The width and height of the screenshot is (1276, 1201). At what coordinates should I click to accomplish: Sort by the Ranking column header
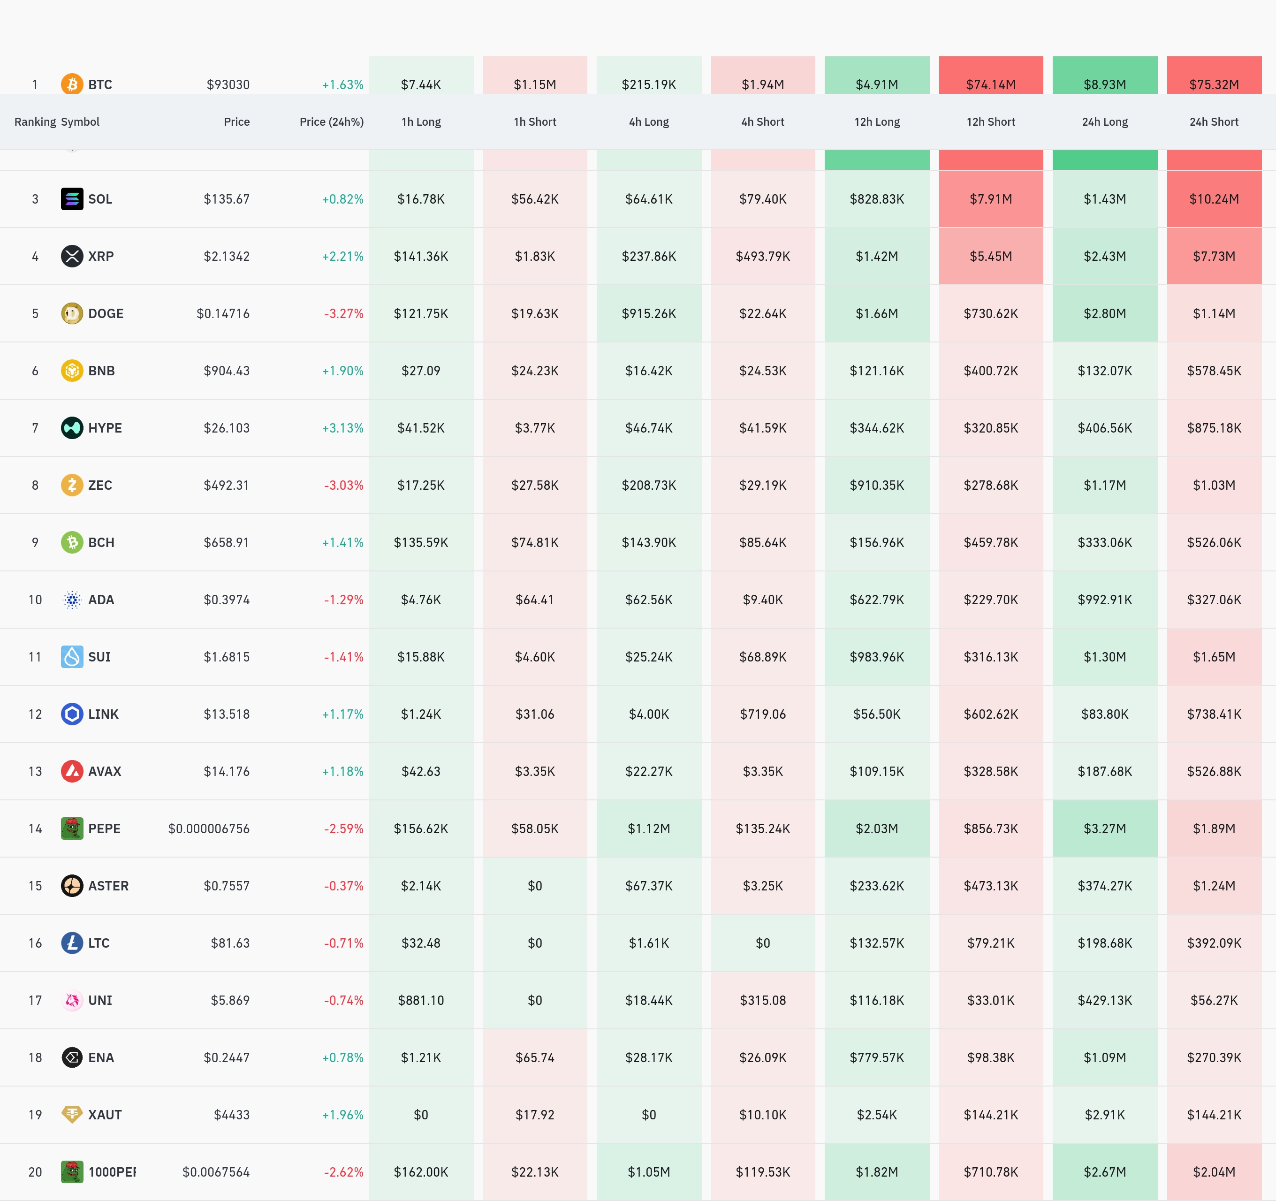tap(35, 122)
